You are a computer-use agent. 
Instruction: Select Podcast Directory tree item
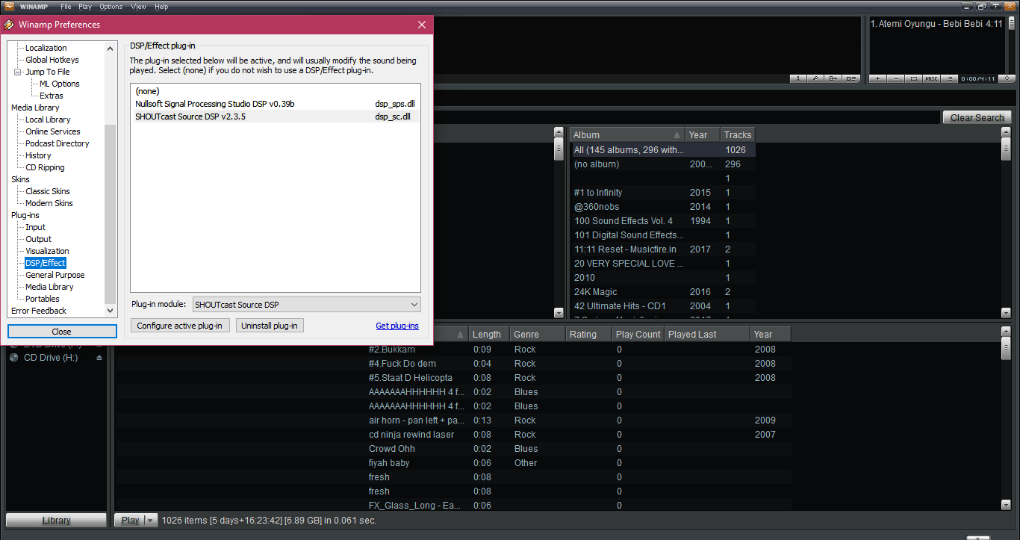tap(57, 143)
